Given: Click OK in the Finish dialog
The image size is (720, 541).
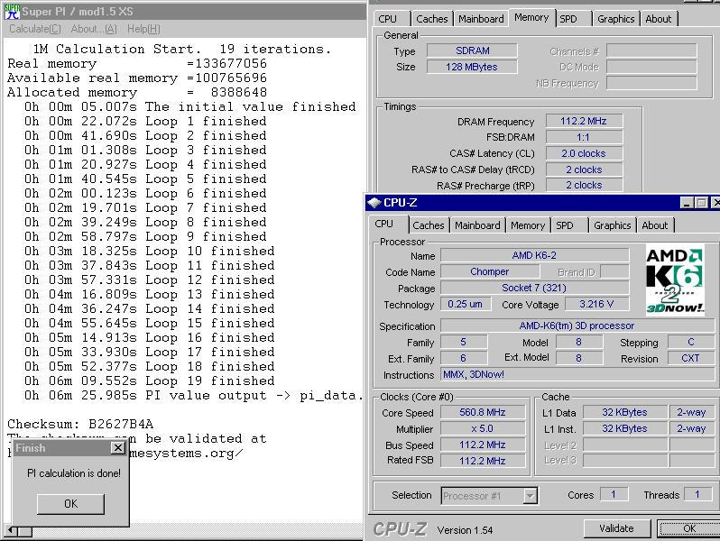Looking at the screenshot, I should pos(70,504).
